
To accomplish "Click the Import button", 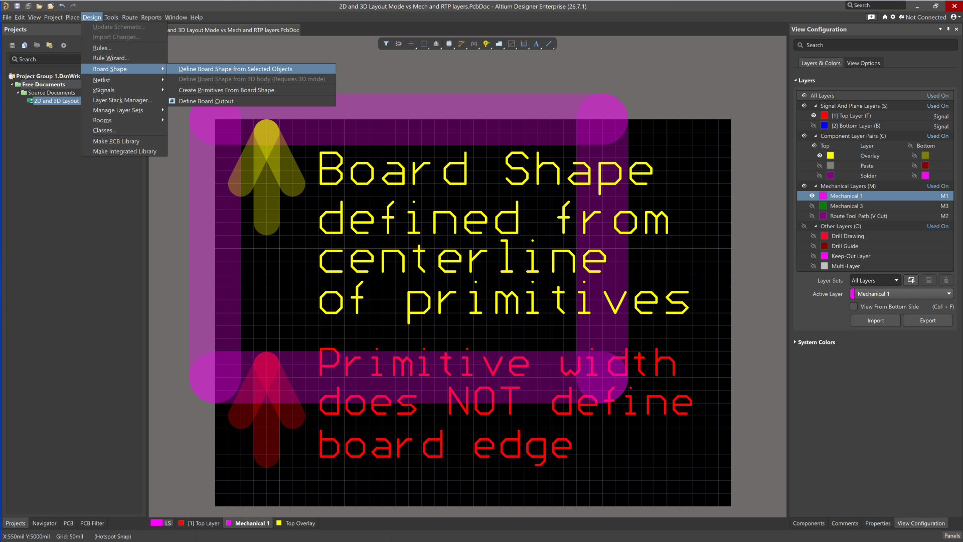I will click(x=875, y=320).
